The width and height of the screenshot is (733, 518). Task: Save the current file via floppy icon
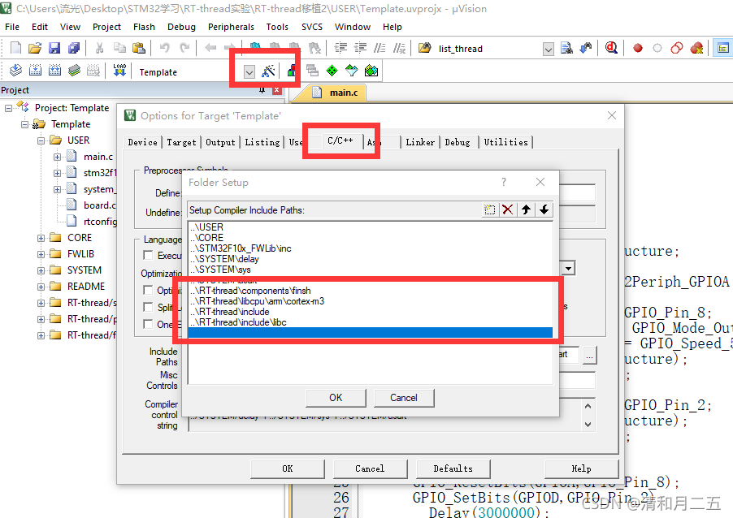(54, 48)
